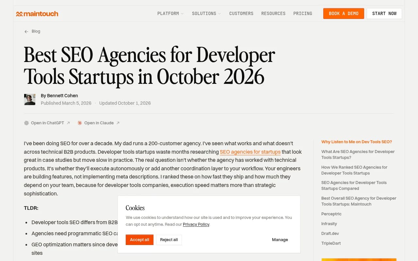This screenshot has height=261, width=418.
Task: Click the author name Bennett Cohen
Action: tap(62, 96)
